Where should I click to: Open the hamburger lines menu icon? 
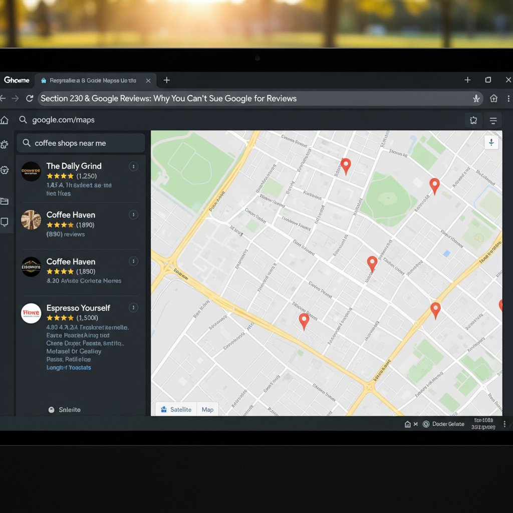pos(493,121)
